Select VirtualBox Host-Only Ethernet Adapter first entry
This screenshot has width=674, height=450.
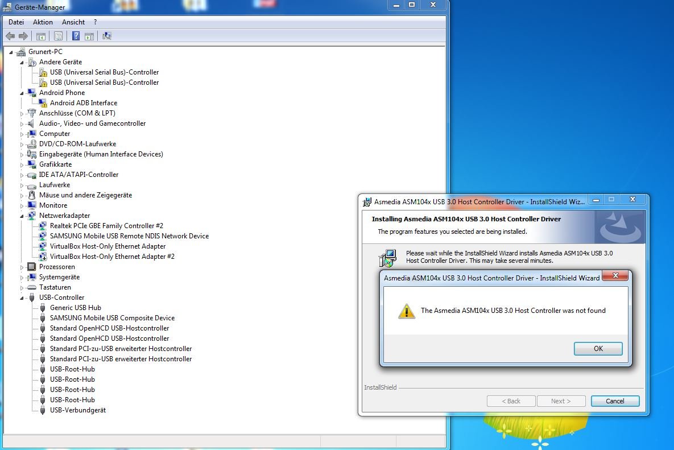pyautogui.click(x=107, y=246)
